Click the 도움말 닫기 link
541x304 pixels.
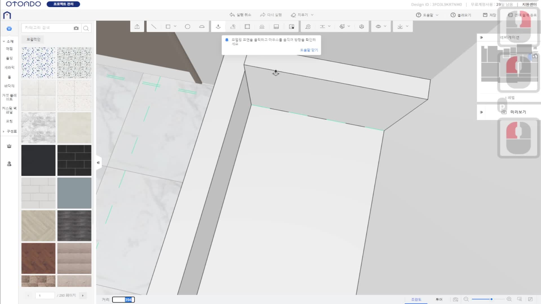[x=309, y=50]
